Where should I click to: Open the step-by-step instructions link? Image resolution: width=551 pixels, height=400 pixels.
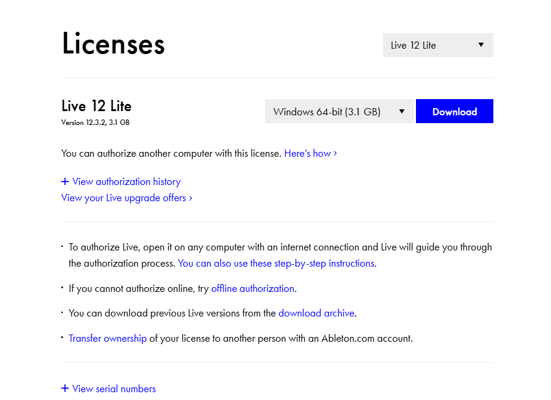[x=276, y=263]
